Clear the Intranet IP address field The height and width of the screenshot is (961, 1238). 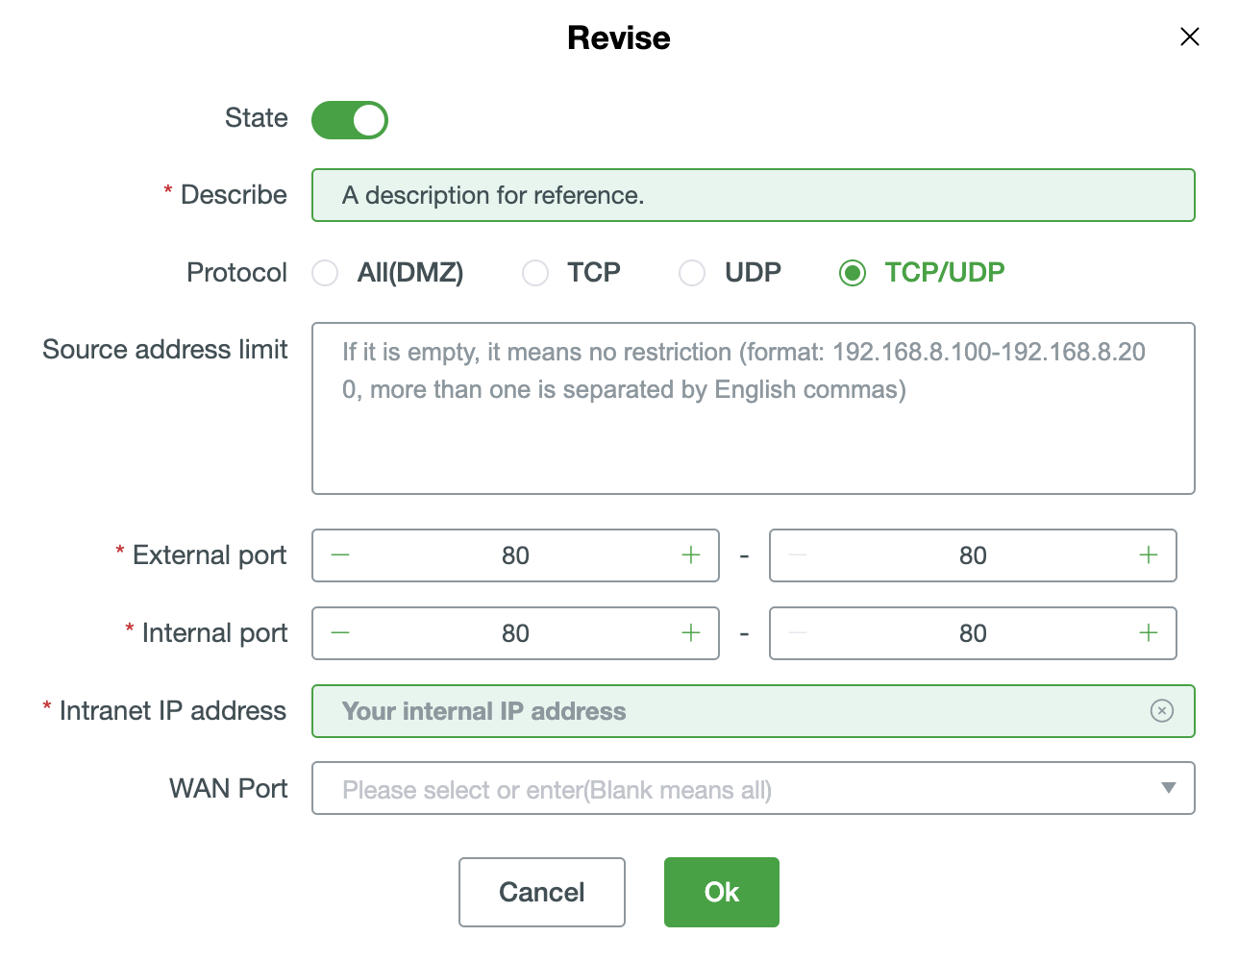pos(1161,711)
